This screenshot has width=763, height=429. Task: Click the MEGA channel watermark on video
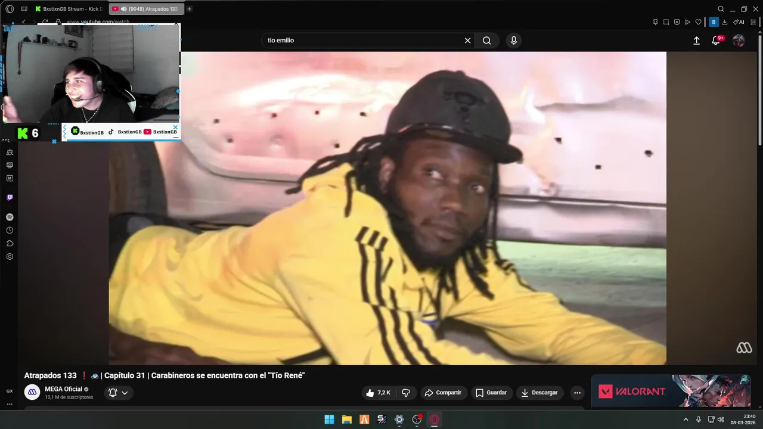tap(744, 348)
